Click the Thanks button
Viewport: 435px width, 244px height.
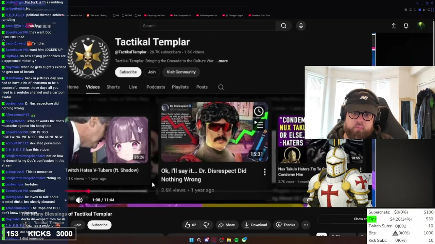[x=286, y=225]
